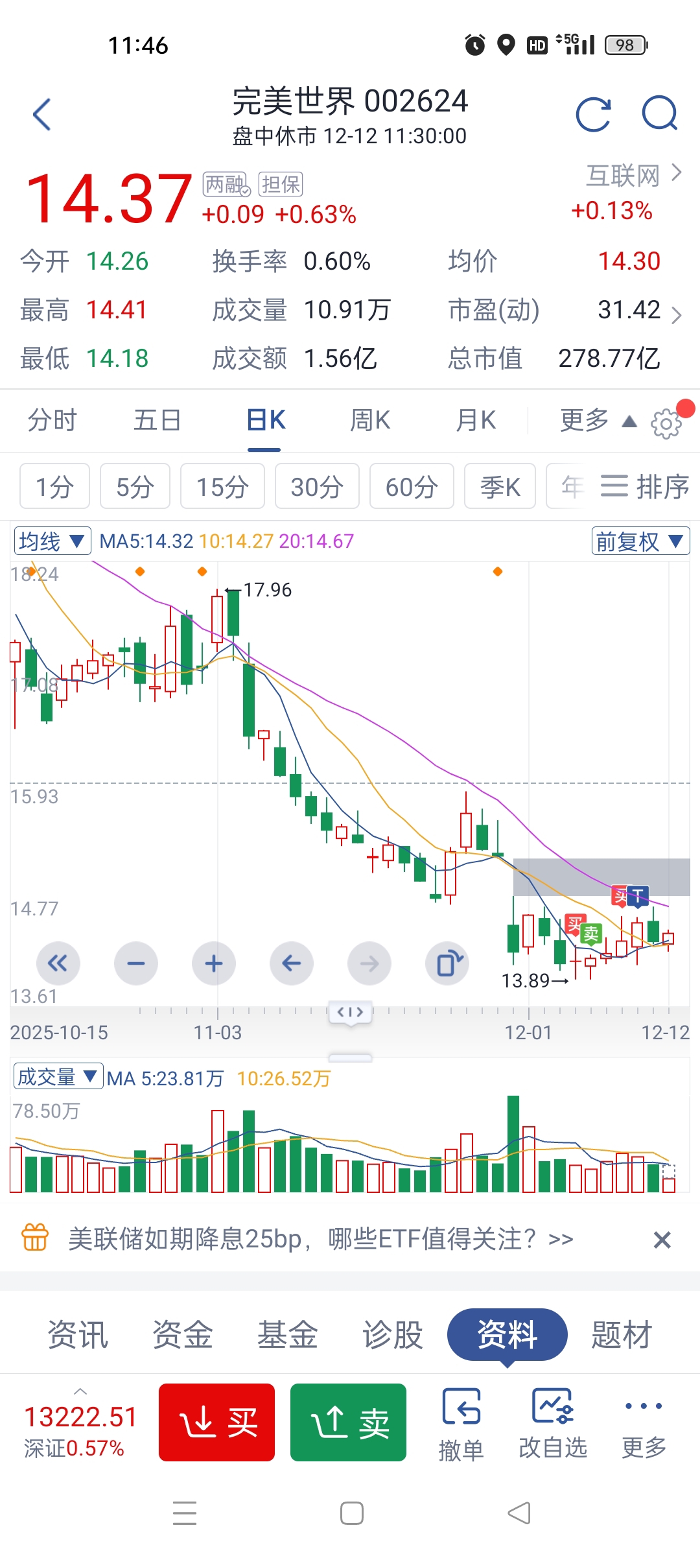Viewport: 700px width, 1556px height.
Task: Open the 美联储降息 ETF news link
Action: 321,1239
